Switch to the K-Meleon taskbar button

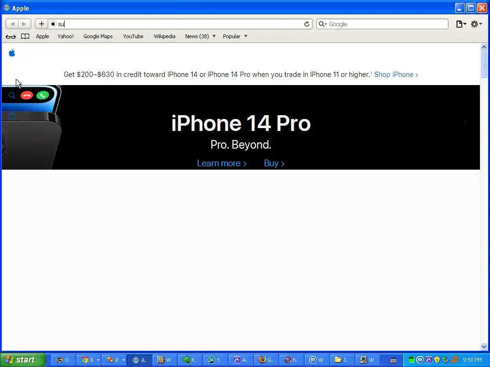pyautogui.click(x=190, y=360)
